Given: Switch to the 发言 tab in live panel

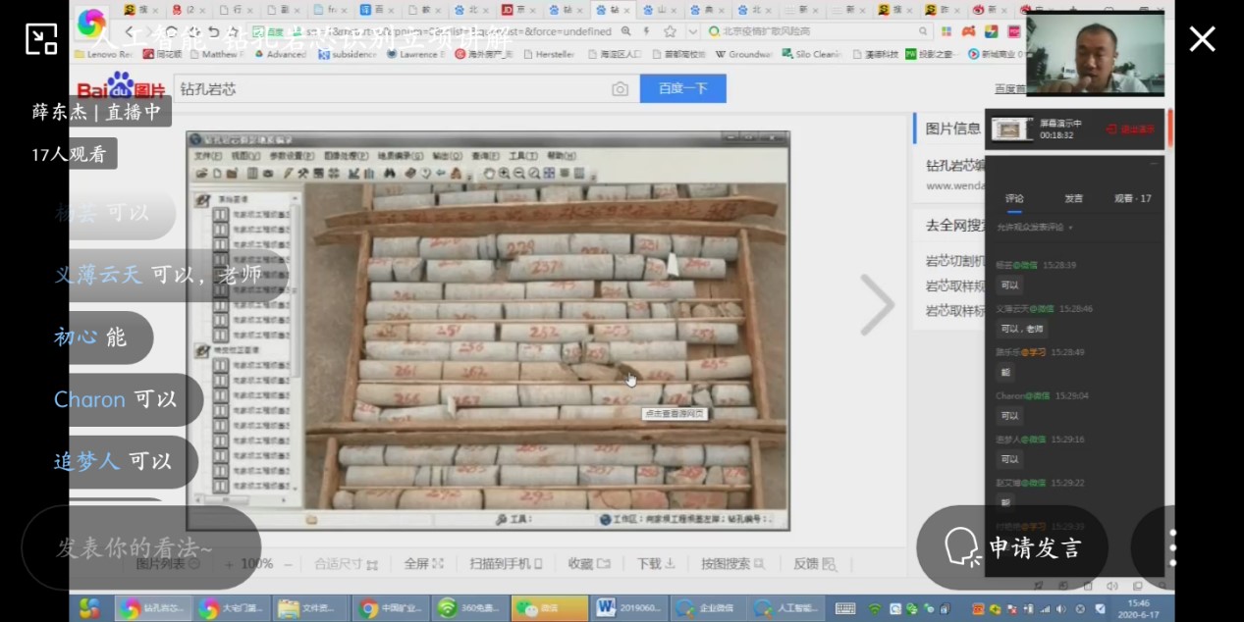Looking at the screenshot, I should [1073, 198].
